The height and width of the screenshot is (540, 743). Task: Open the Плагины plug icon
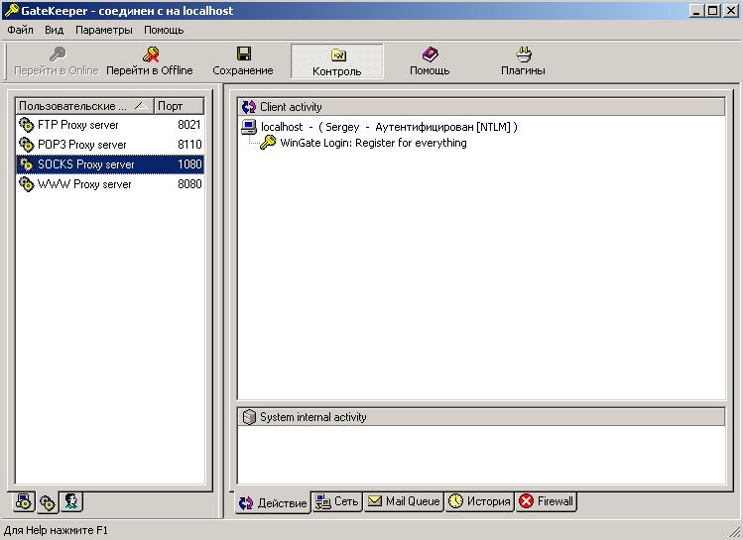pos(524,54)
